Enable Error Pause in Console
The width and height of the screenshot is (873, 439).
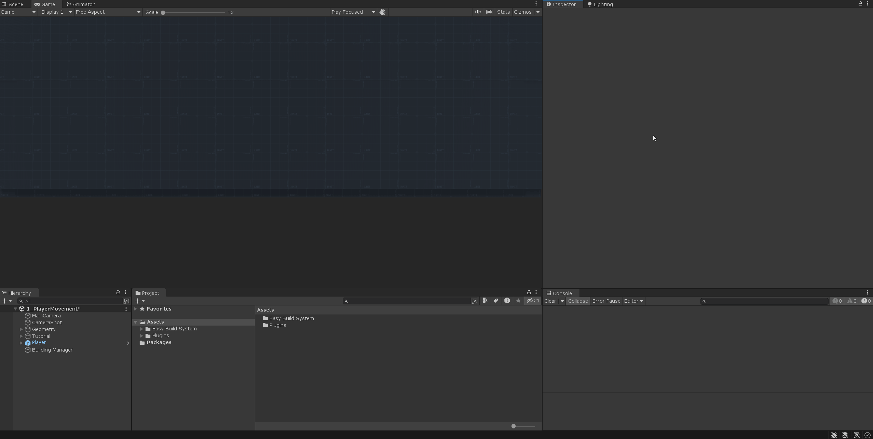tap(606, 301)
